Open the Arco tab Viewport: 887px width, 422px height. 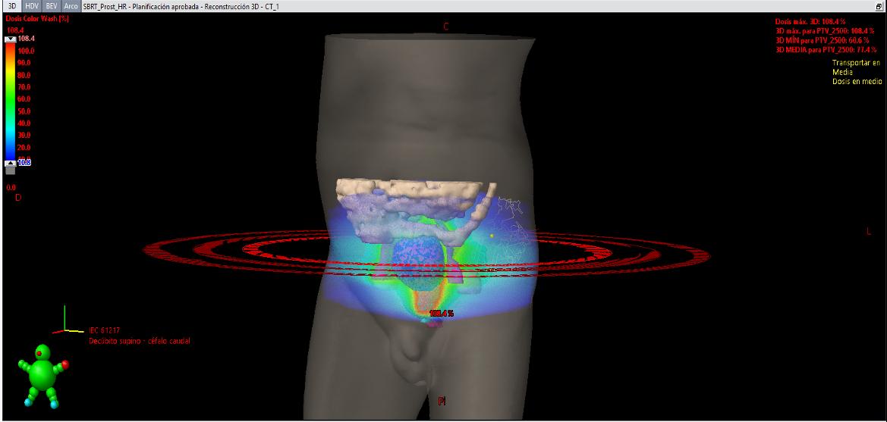pyautogui.click(x=71, y=6)
